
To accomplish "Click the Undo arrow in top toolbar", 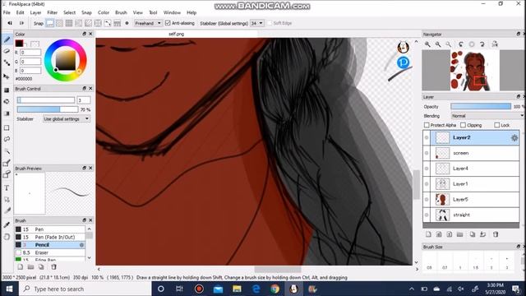I will [x=10, y=23].
